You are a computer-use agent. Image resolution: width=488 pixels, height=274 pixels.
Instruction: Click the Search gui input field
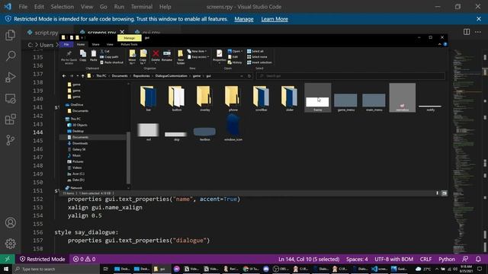click(x=351, y=76)
